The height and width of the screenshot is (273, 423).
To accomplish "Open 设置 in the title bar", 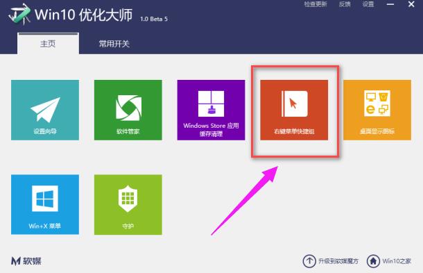I will point(368,4).
